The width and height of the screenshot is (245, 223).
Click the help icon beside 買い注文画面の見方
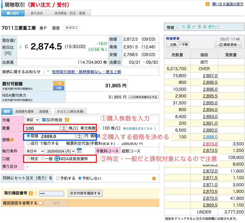click(x=208, y=4)
